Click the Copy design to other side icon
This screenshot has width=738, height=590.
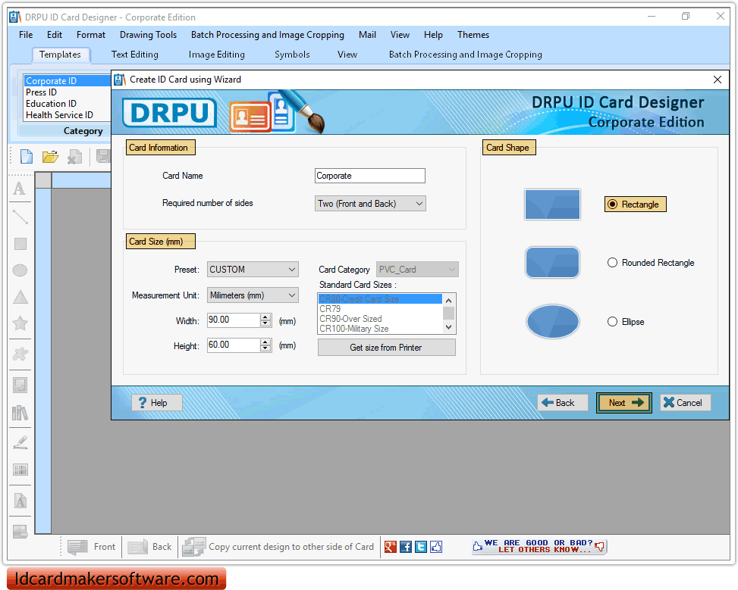[193, 546]
